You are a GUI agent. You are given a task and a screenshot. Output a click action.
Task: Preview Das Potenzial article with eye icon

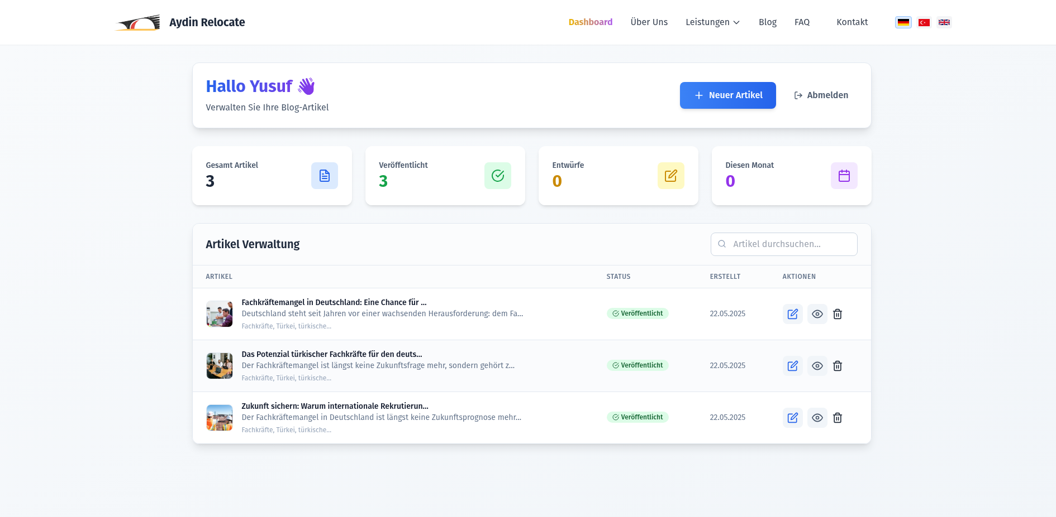tap(817, 366)
